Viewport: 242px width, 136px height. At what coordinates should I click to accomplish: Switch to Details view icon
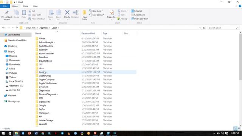[235, 128]
